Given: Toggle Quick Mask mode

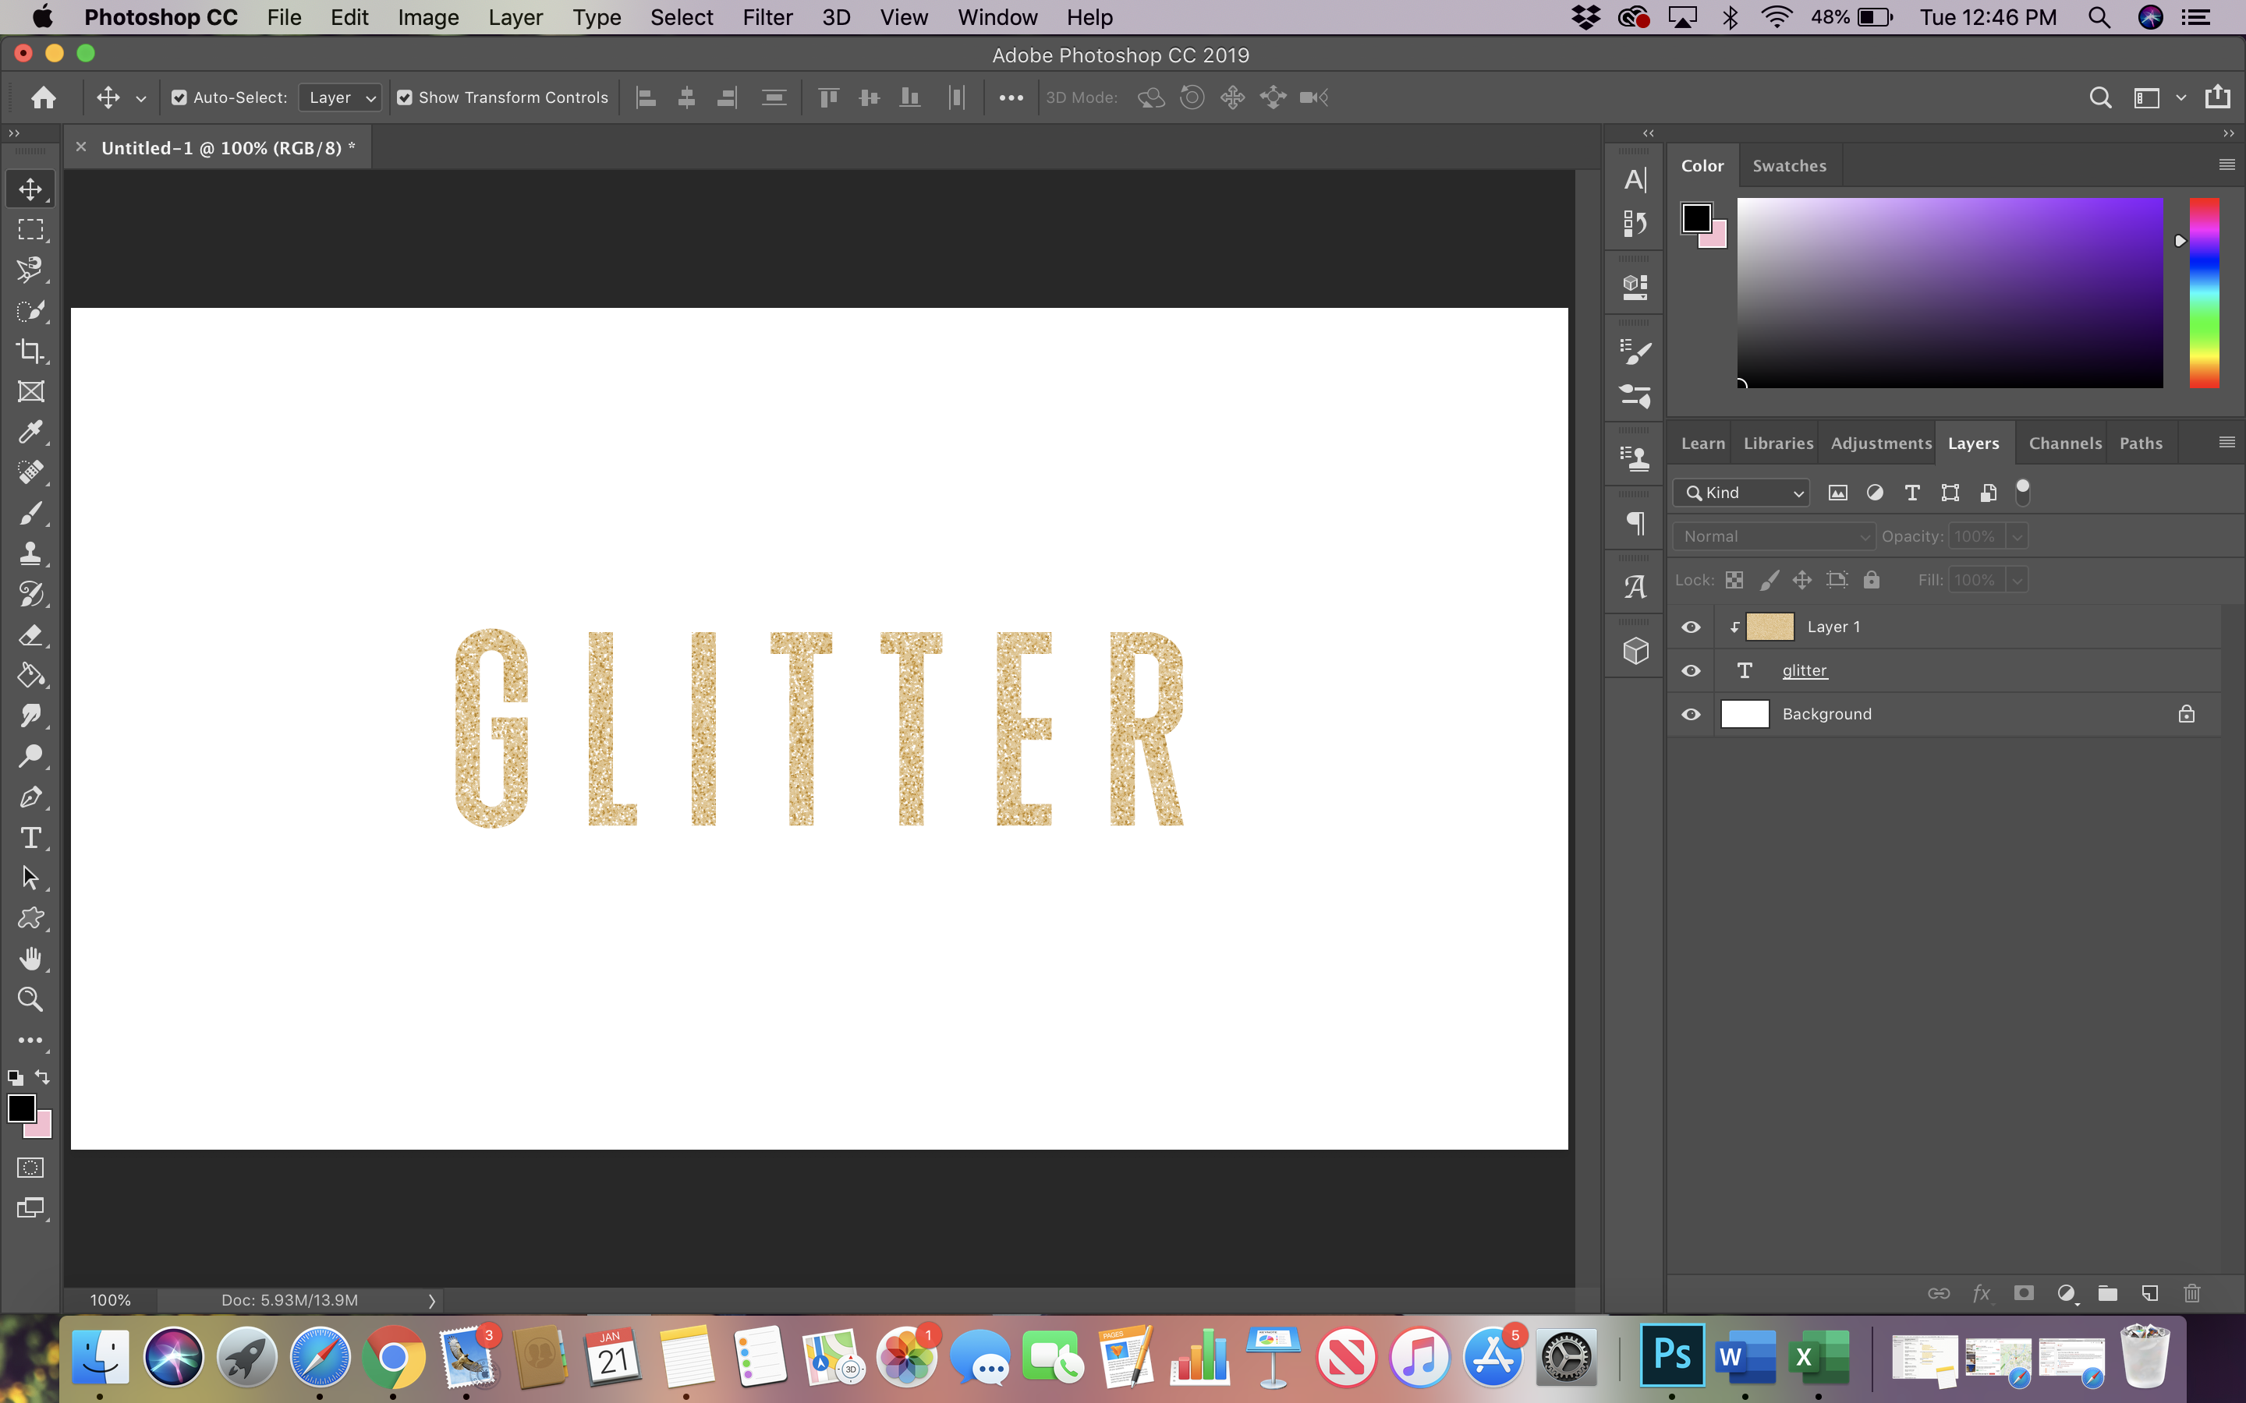Looking at the screenshot, I should pos(30,1168).
